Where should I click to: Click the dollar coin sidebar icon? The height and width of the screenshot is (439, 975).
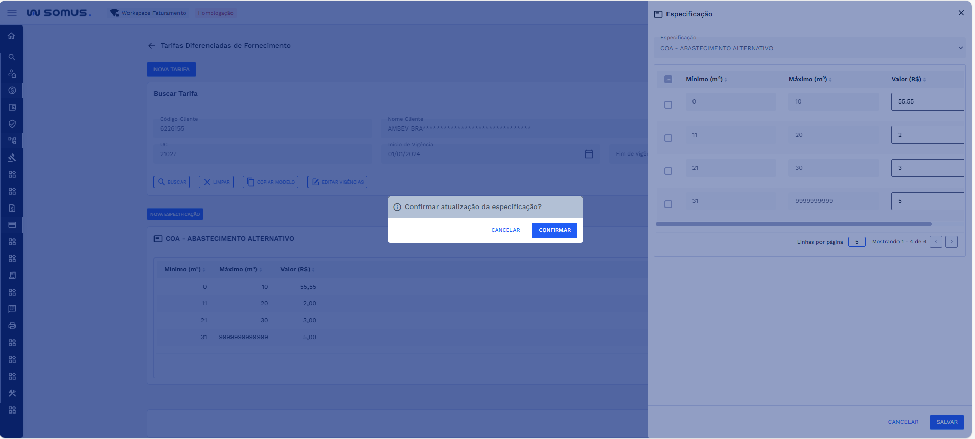coord(12,90)
